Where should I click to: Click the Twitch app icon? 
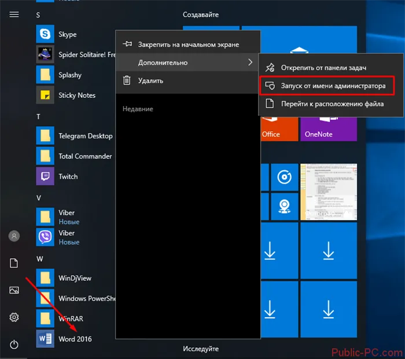45,176
